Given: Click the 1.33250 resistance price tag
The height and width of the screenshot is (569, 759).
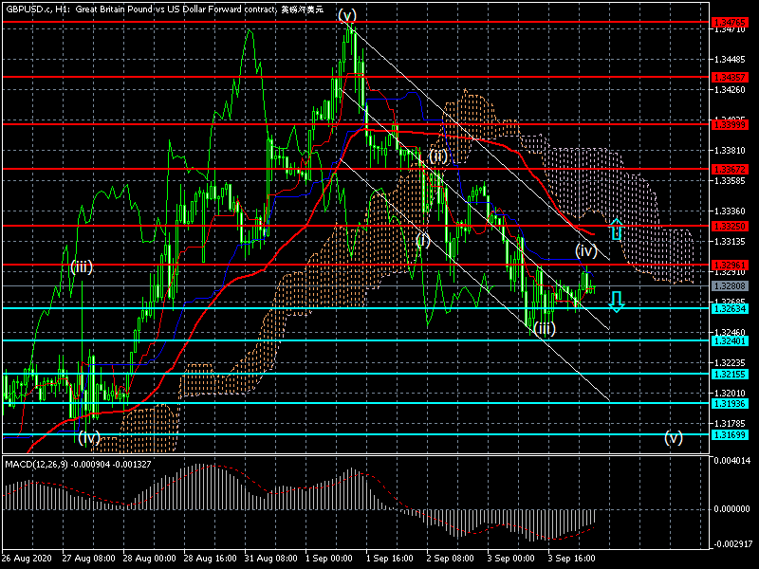Looking at the screenshot, I should (x=730, y=227).
